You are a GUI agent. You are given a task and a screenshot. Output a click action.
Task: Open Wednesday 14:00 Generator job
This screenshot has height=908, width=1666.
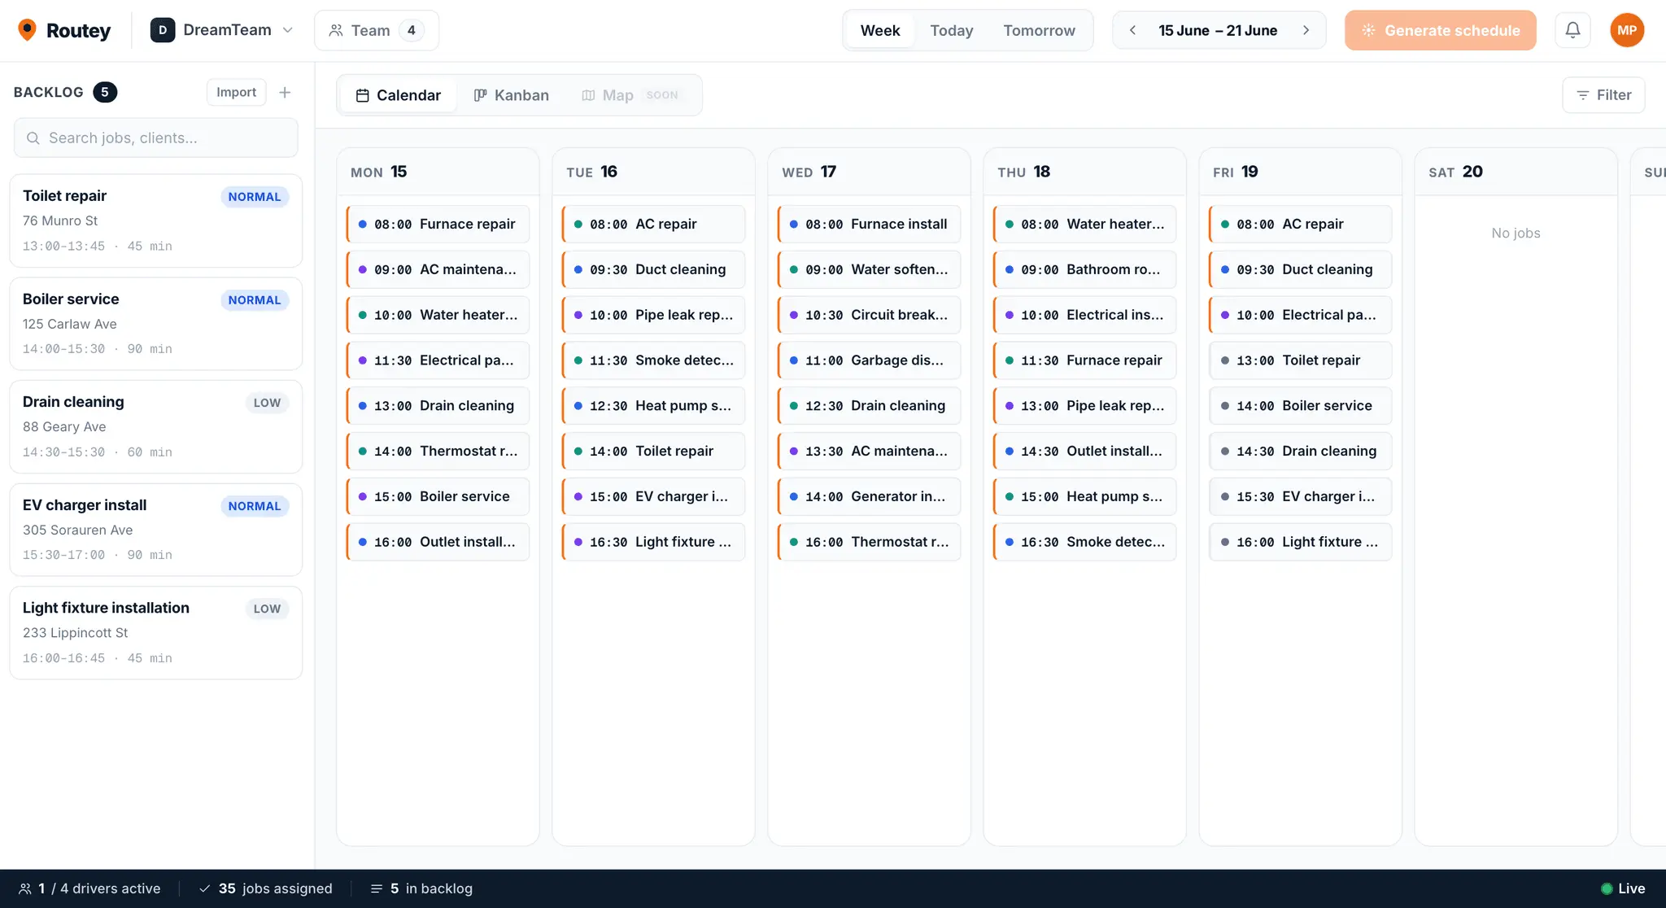click(x=869, y=496)
